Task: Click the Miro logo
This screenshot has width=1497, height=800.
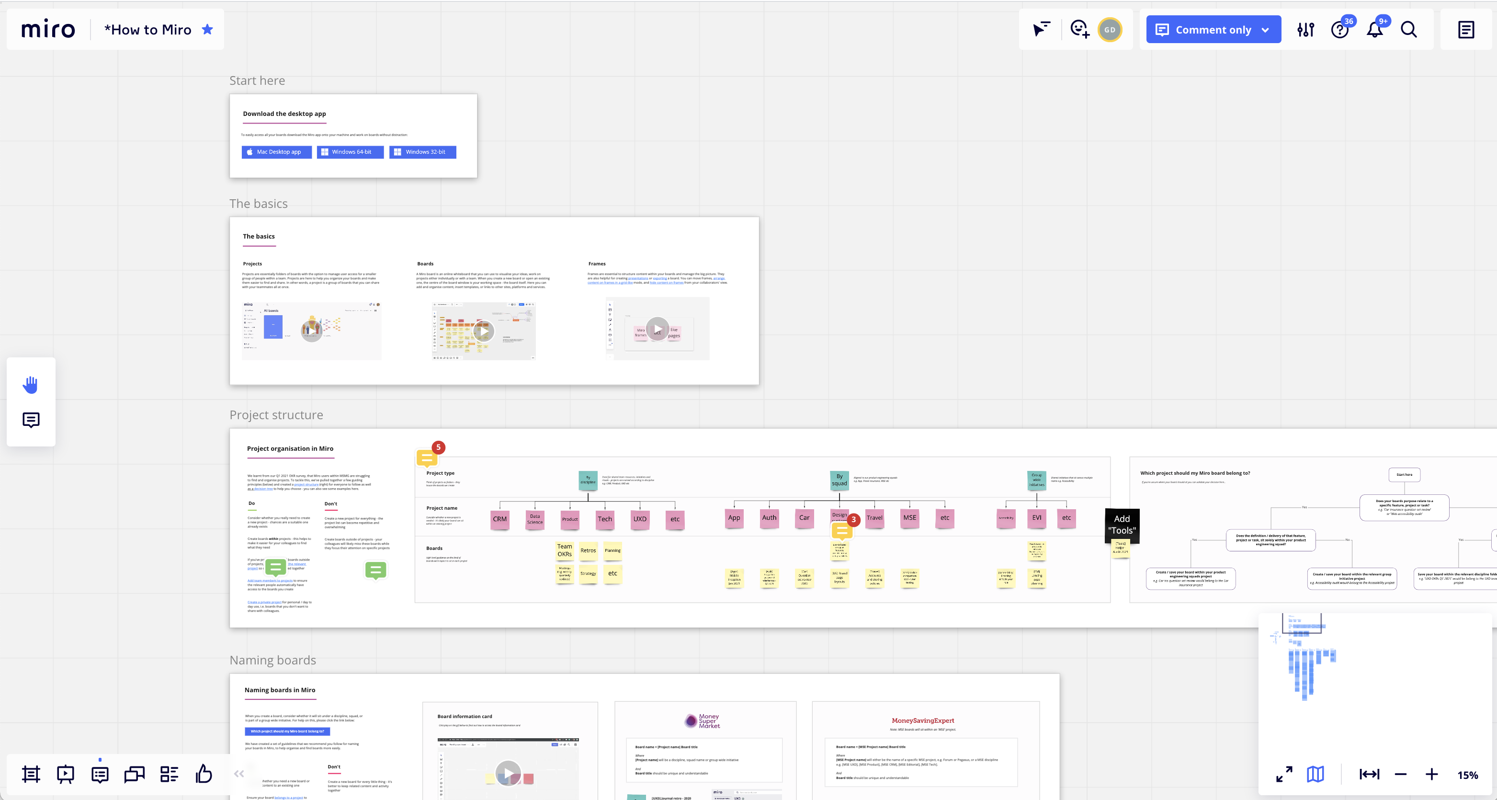Action: tap(48, 29)
